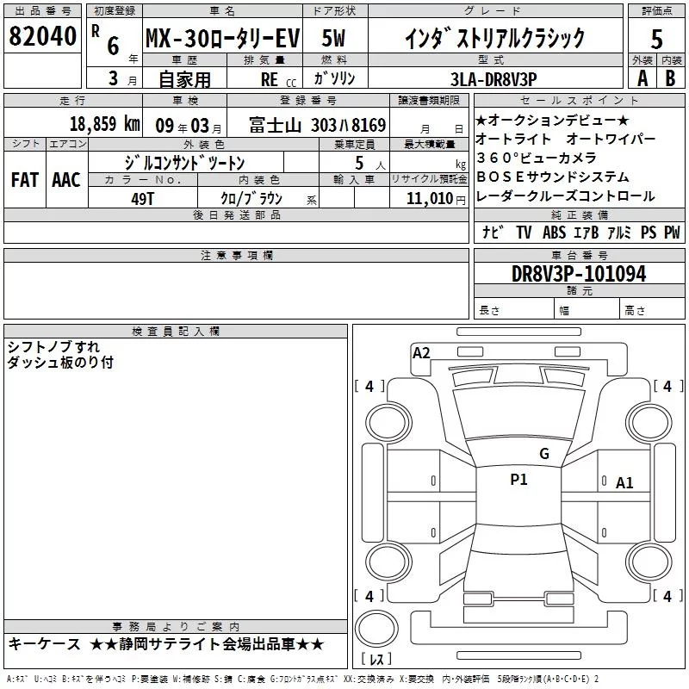Click the P1 roof mark on diagram

point(518,479)
